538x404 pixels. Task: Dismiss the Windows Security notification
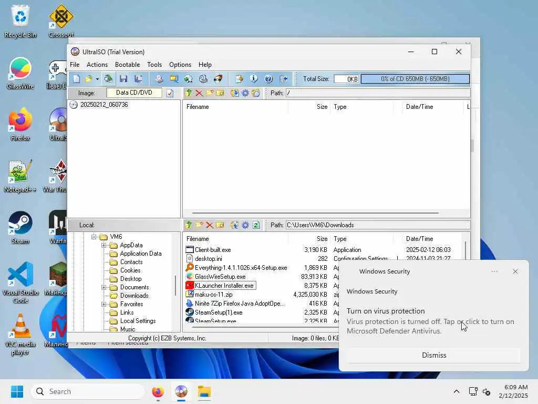coord(433,355)
